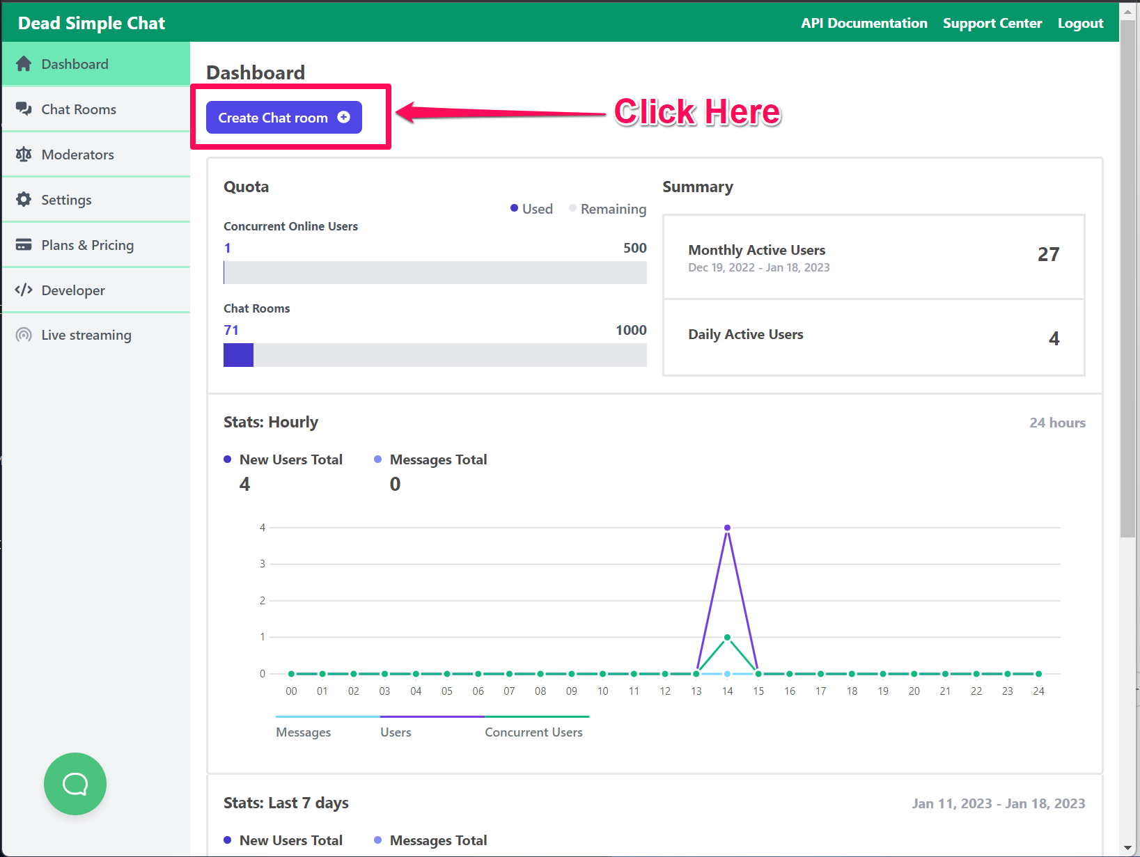Toggle New Users Total in Last 7 days

283,840
